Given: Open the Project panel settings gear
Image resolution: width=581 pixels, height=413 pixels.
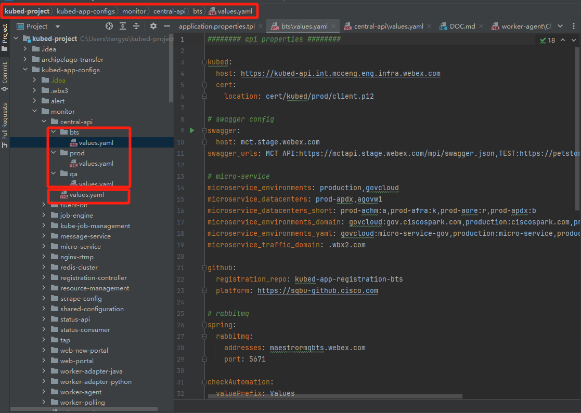Looking at the screenshot, I should 153,26.
